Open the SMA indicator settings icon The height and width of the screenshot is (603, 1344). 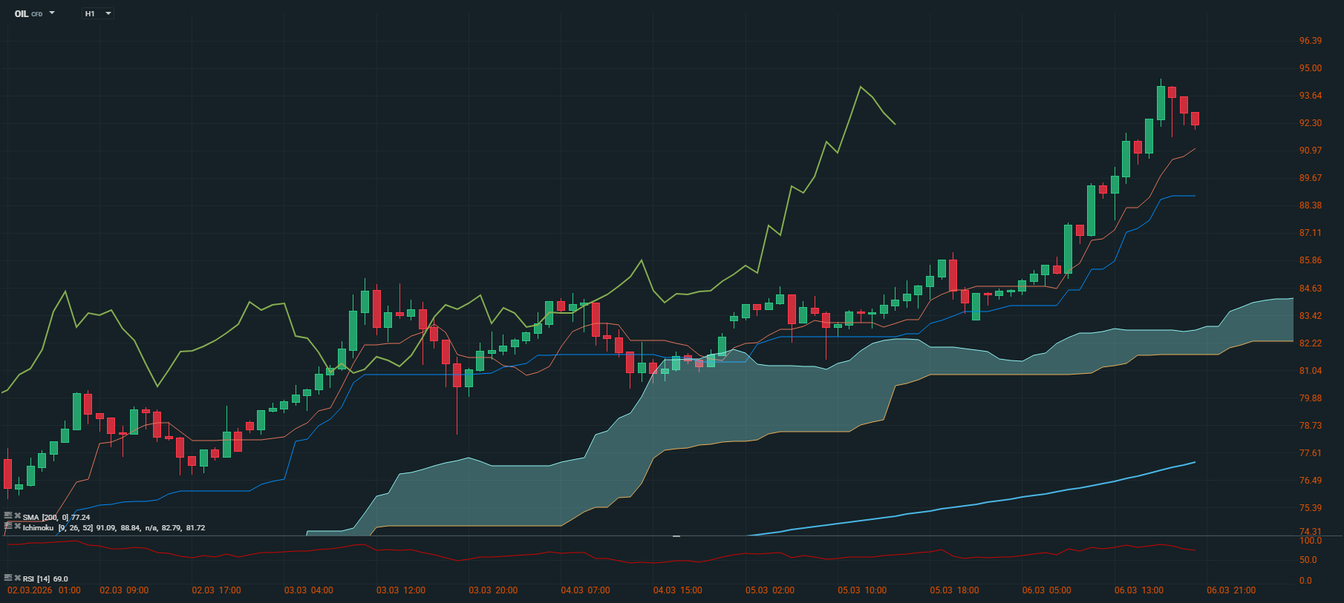[x=8, y=515]
